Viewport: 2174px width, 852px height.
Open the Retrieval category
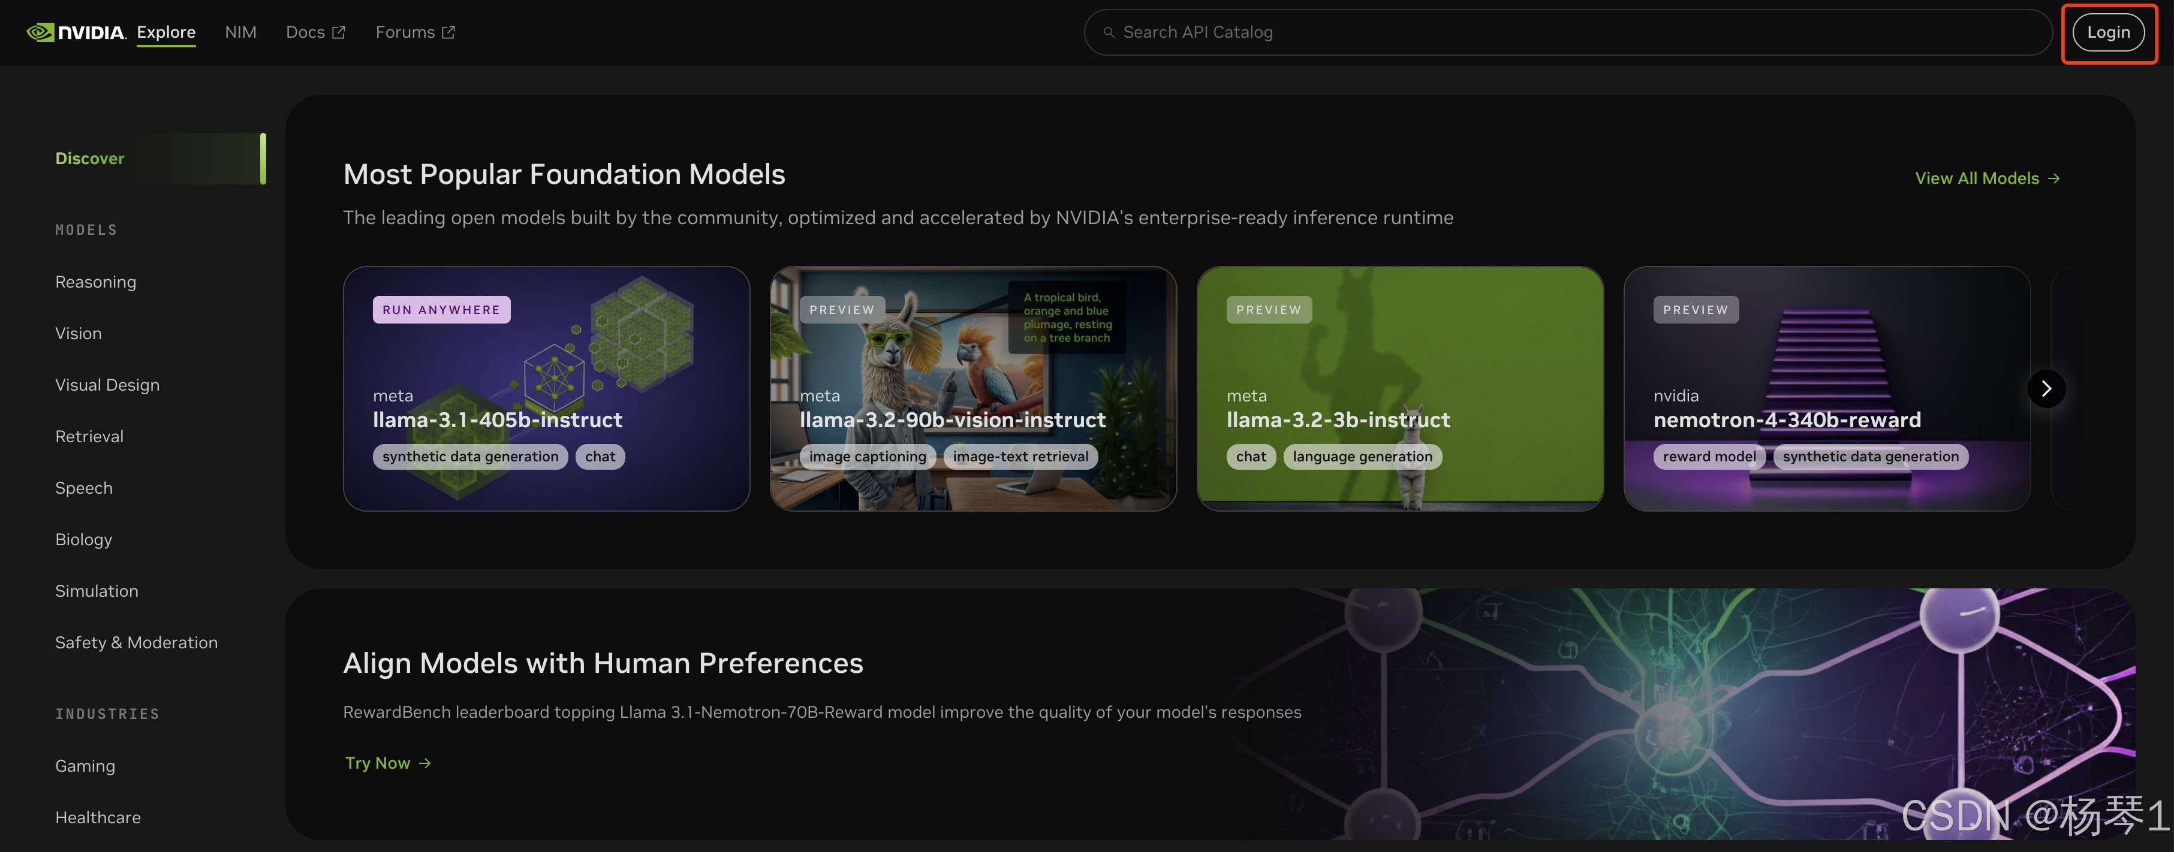[89, 436]
